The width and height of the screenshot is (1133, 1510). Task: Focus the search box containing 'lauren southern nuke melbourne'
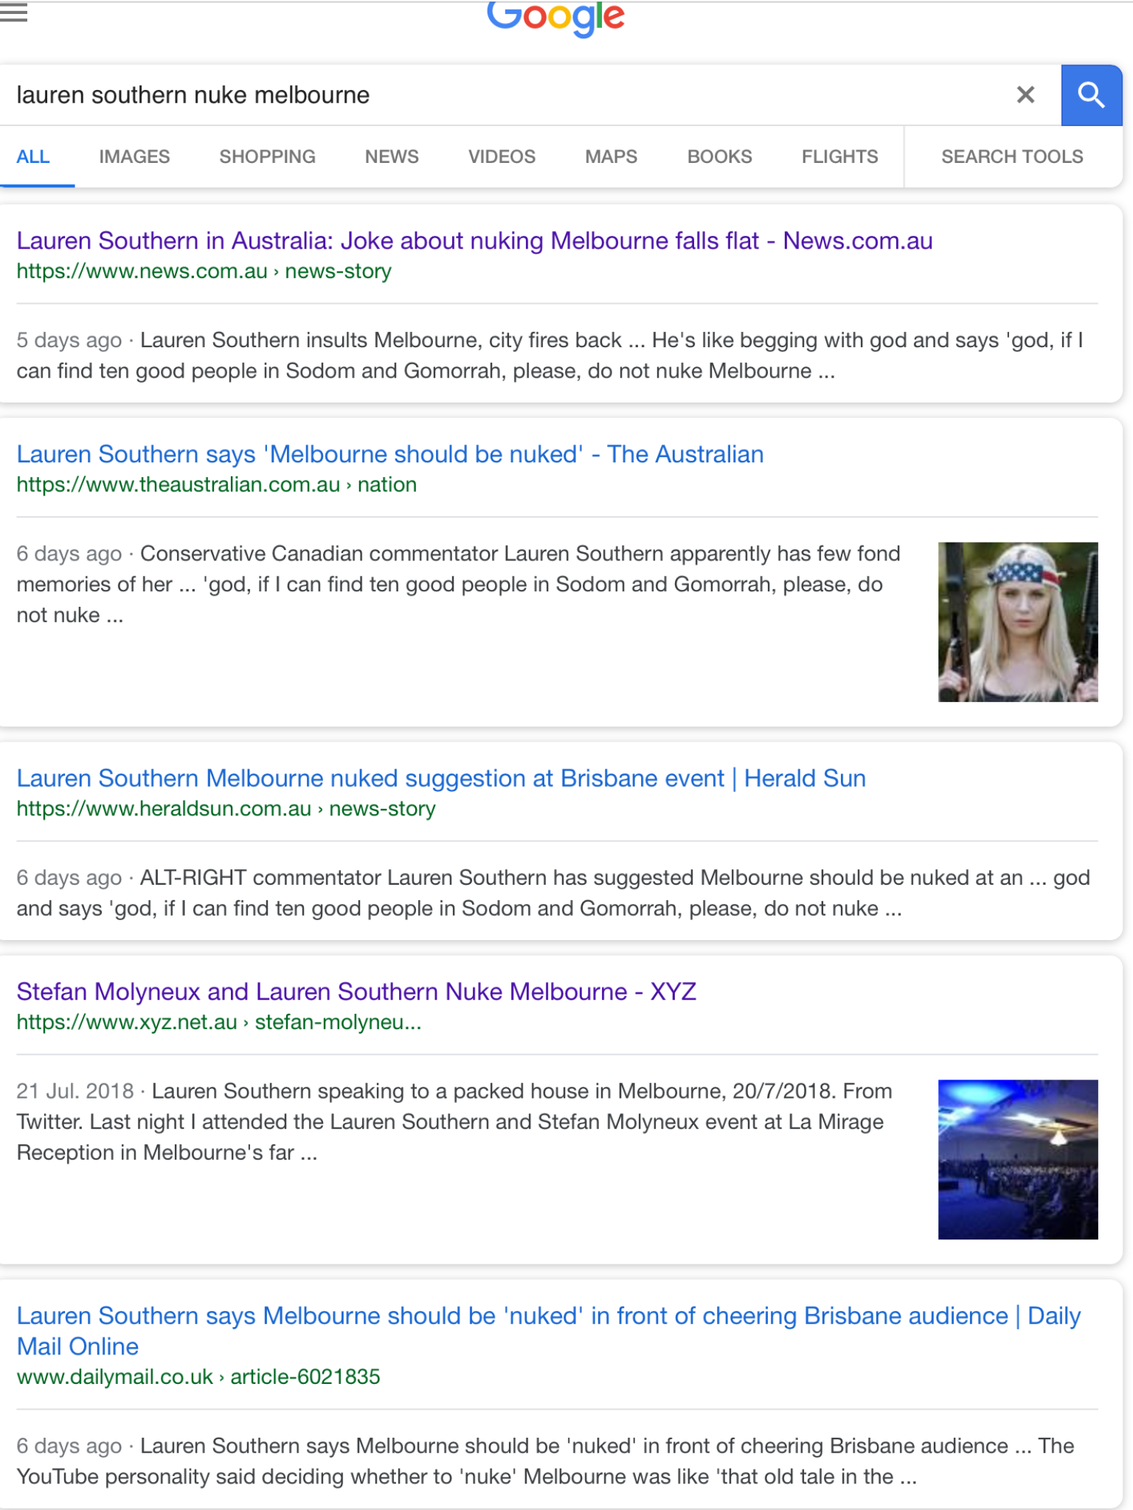point(509,95)
